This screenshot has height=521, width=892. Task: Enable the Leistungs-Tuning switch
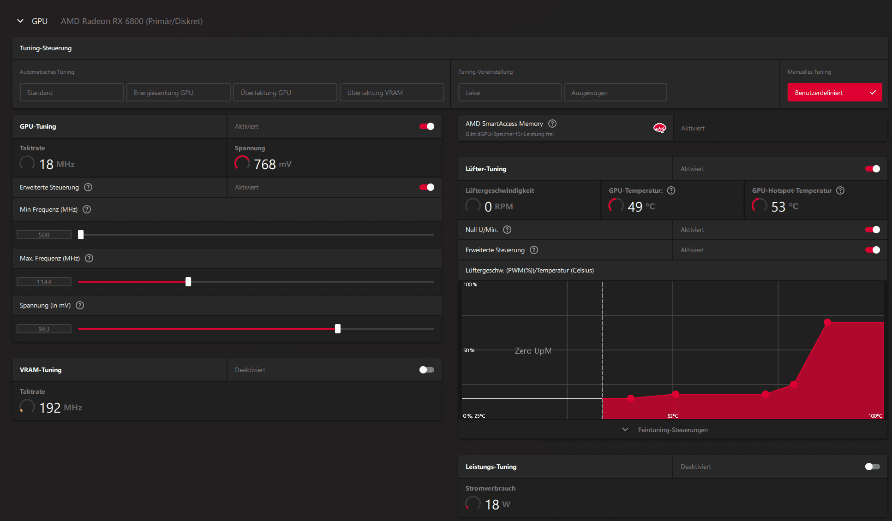[x=873, y=467]
